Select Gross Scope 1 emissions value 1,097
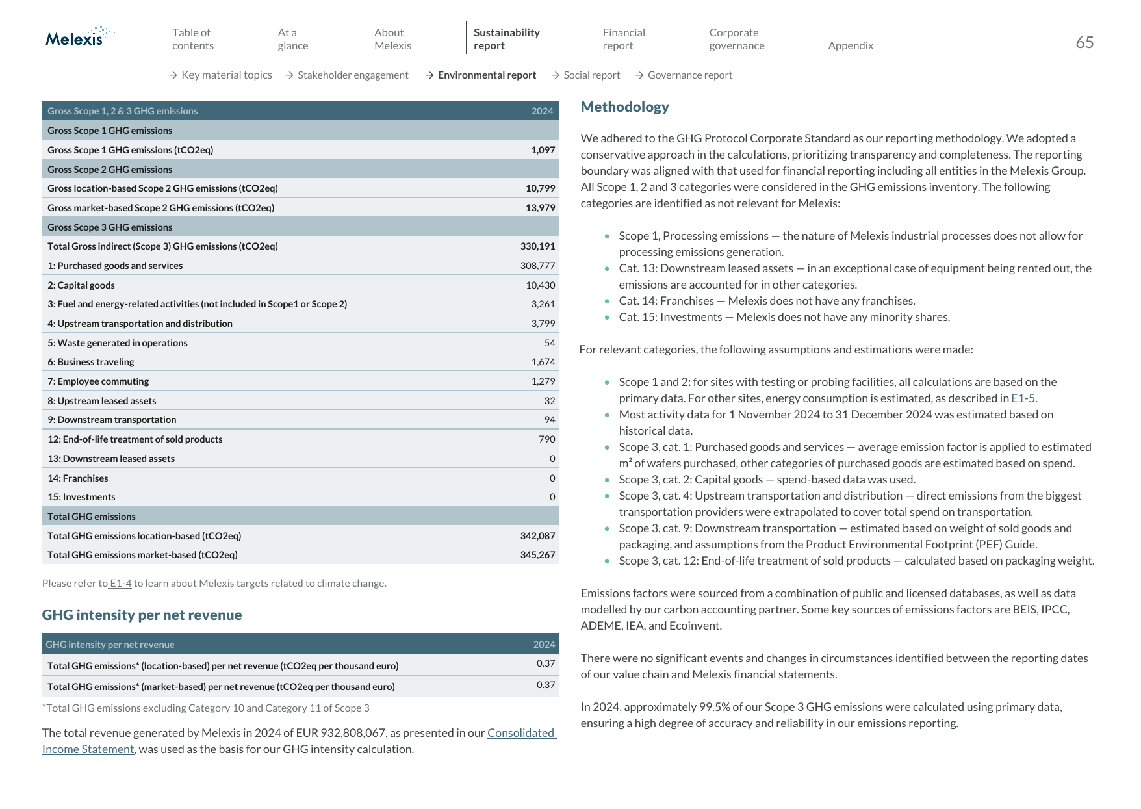This screenshot has height=809, width=1141. coord(543,149)
